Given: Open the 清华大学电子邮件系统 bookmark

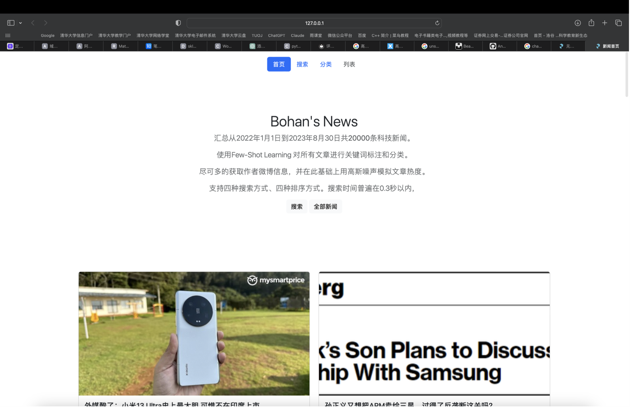Looking at the screenshot, I should coord(195,36).
